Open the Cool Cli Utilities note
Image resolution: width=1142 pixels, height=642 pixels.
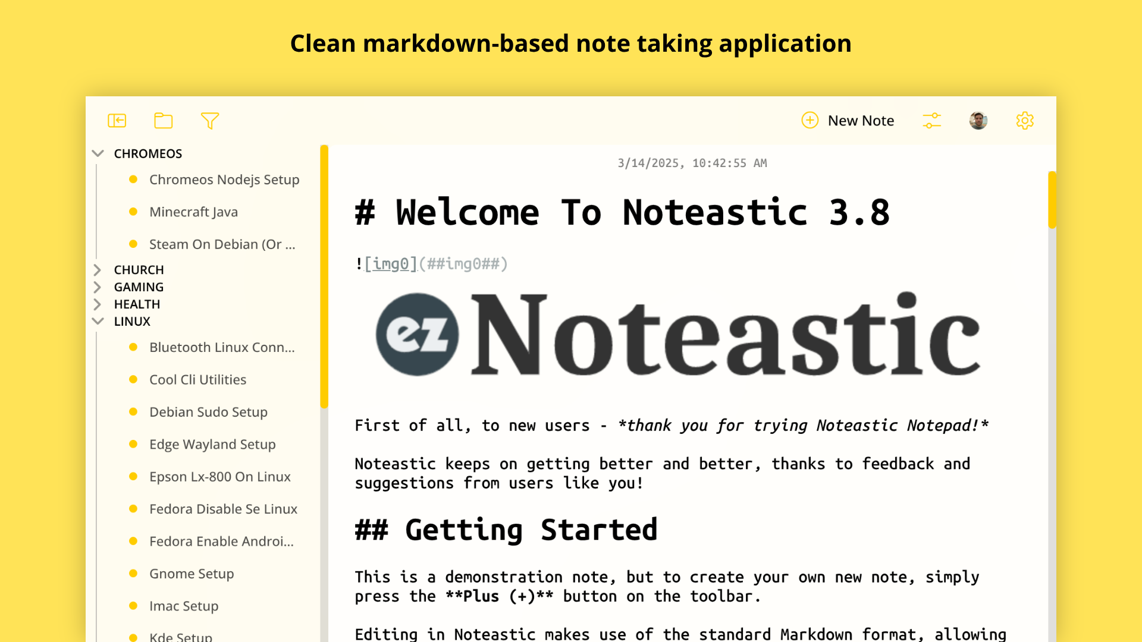(x=197, y=379)
